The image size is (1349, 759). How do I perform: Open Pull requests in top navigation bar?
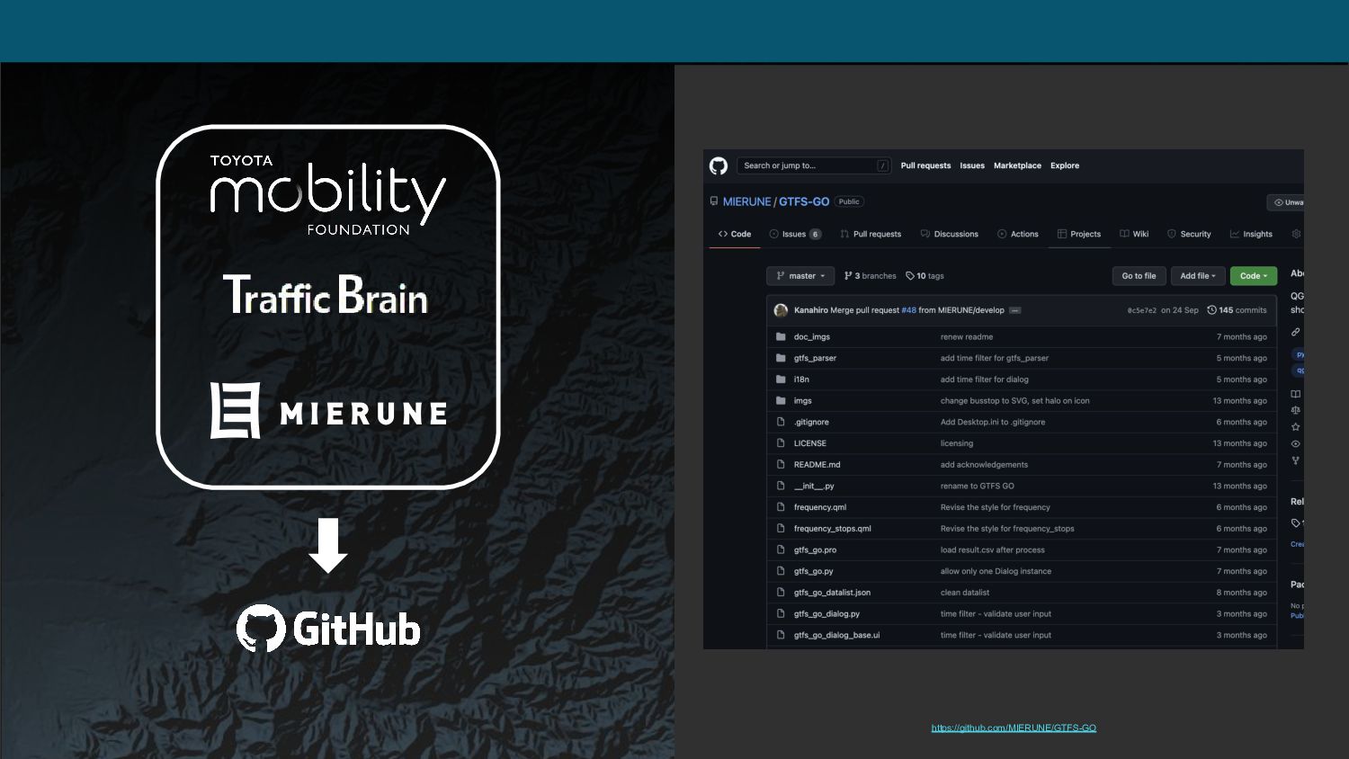[925, 165]
